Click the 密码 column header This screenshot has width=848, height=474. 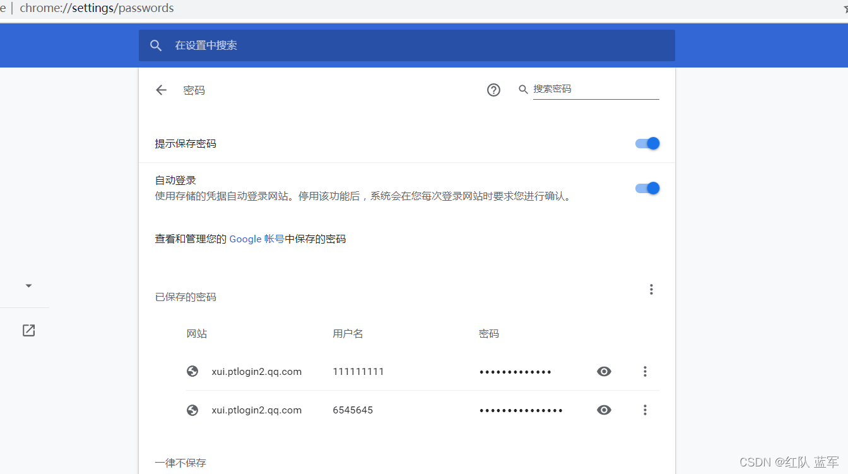[x=489, y=333]
